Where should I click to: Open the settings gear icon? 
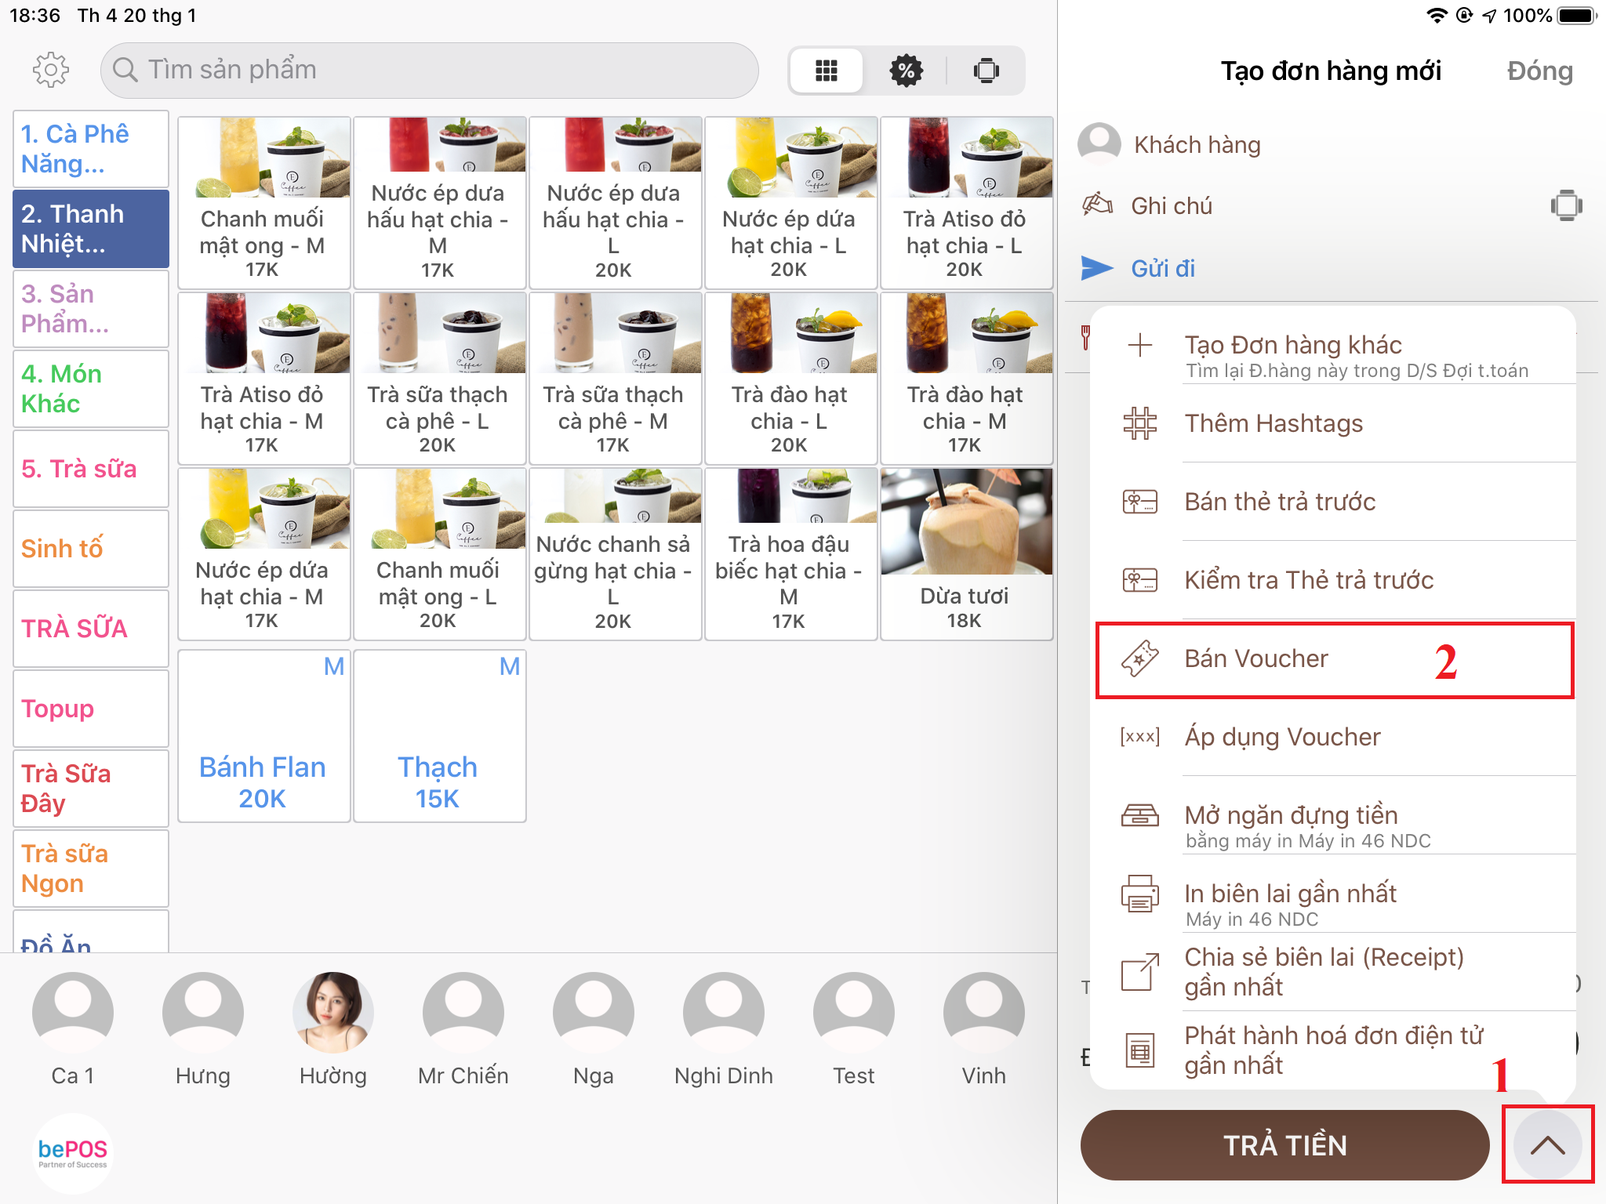pyautogui.click(x=51, y=71)
